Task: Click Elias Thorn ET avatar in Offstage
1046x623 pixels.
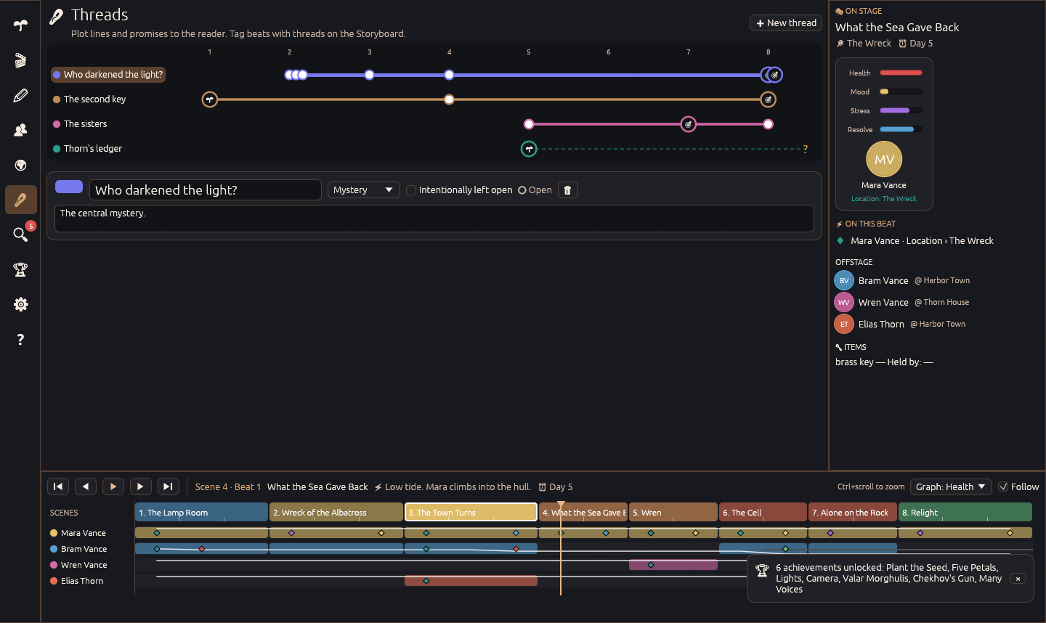Action: tap(844, 324)
